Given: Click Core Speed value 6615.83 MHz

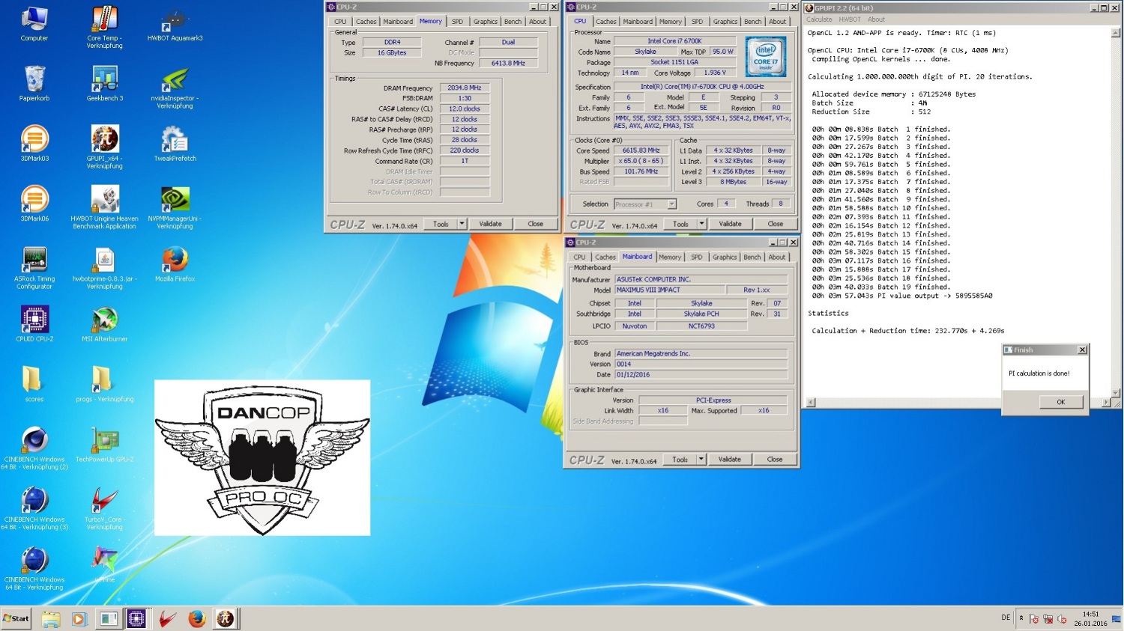Looking at the screenshot, I should [641, 150].
